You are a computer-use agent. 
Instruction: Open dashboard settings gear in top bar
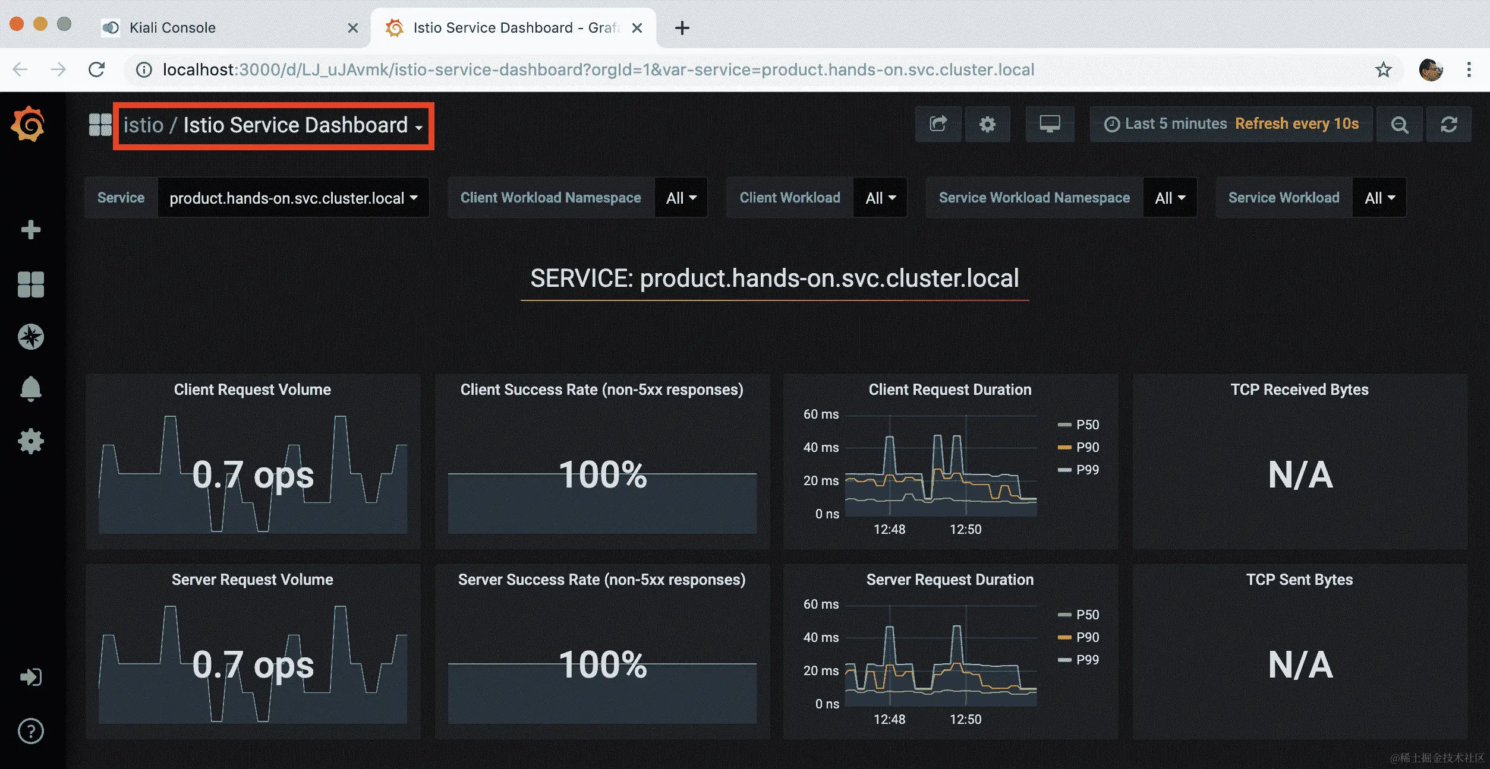tap(987, 124)
